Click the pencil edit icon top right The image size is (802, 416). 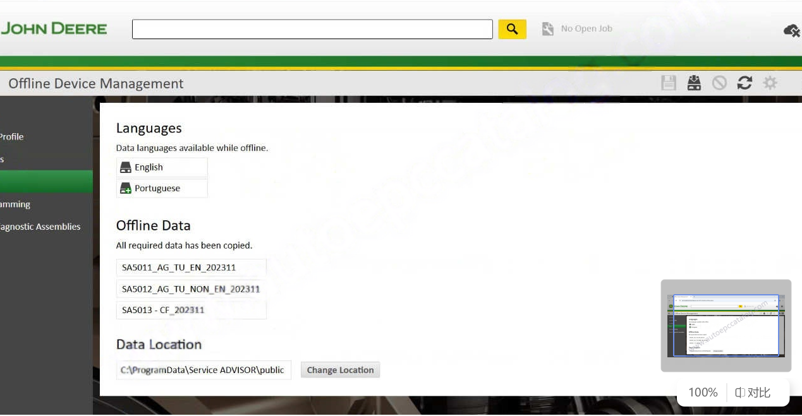tap(792, 30)
